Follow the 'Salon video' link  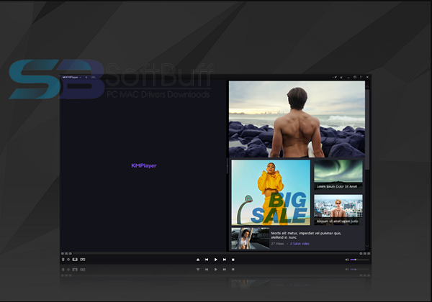click(300, 244)
